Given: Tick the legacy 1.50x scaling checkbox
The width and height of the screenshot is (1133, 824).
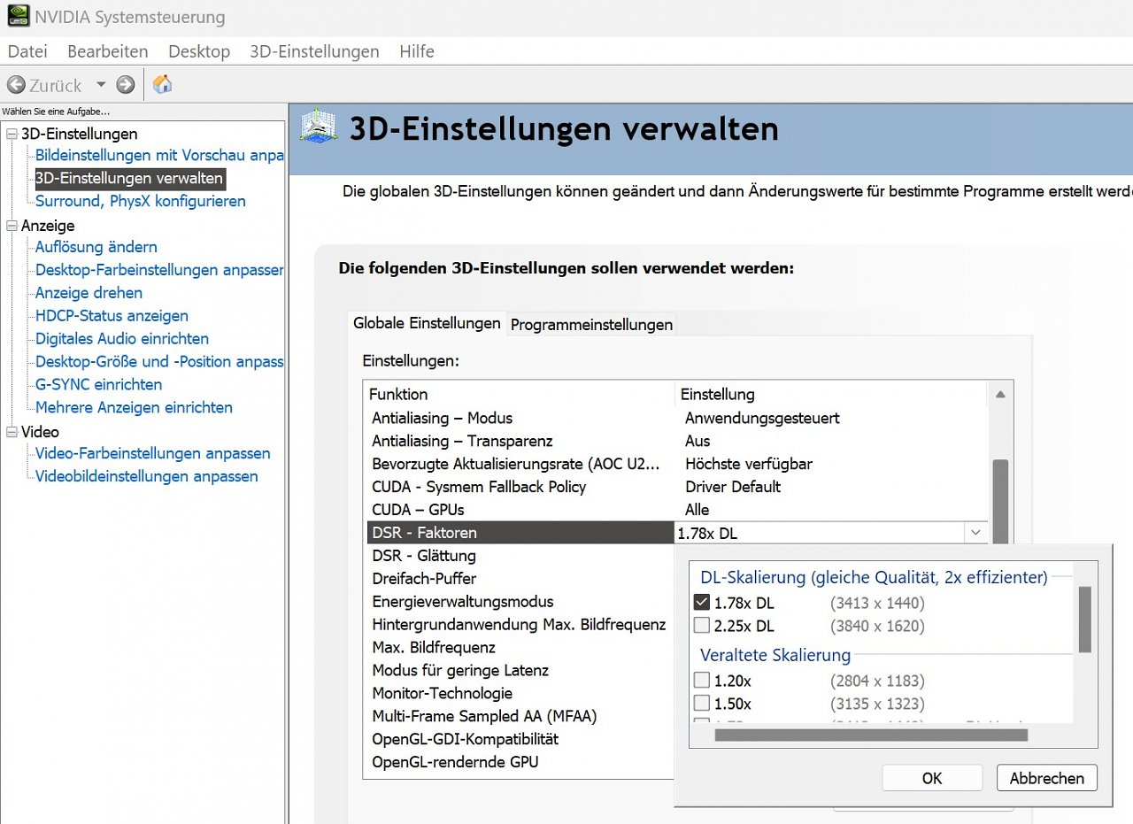Looking at the screenshot, I should pyautogui.click(x=702, y=704).
